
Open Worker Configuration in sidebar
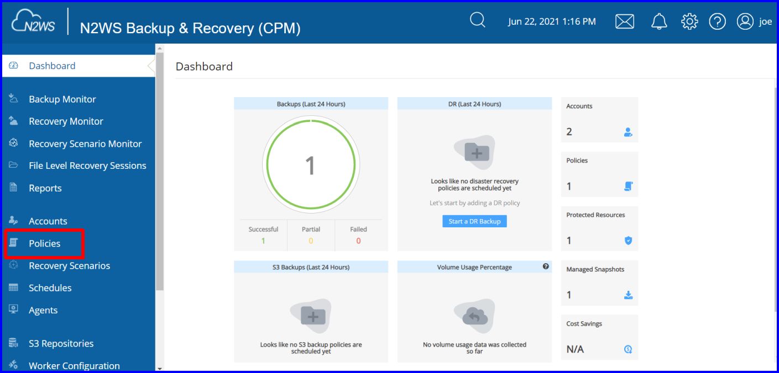(74, 366)
